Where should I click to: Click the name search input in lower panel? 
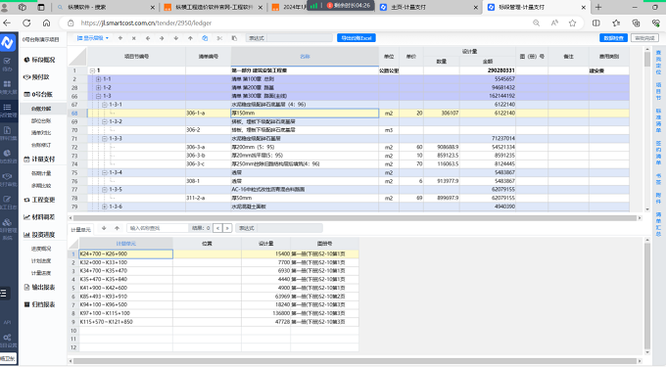157,228
